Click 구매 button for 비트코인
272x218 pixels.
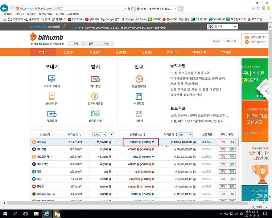tap(223, 142)
